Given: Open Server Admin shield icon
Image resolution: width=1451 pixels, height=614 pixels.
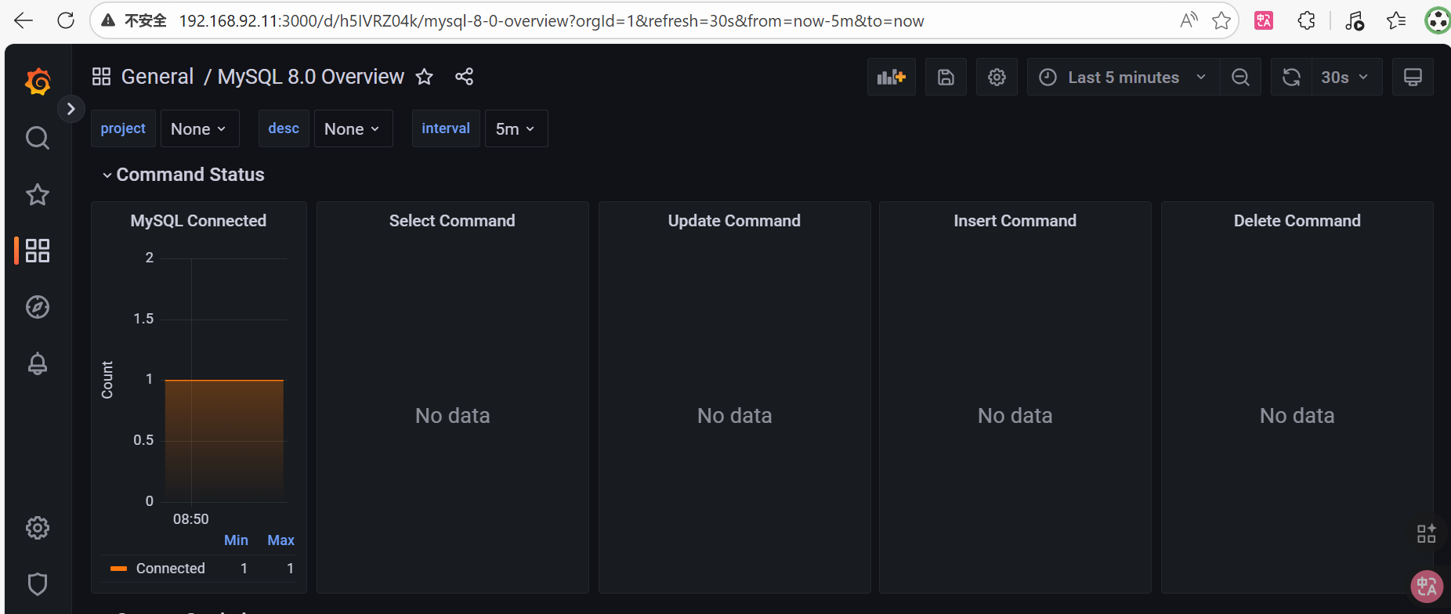Looking at the screenshot, I should pyautogui.click(x=38, y=584).
